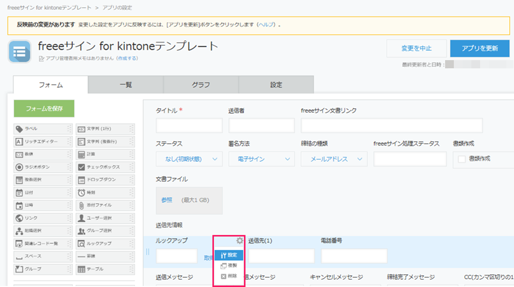Click the app list icon beside title
Image resolution: width=514 pixels, height=287 pixels.
coord(20,51)
